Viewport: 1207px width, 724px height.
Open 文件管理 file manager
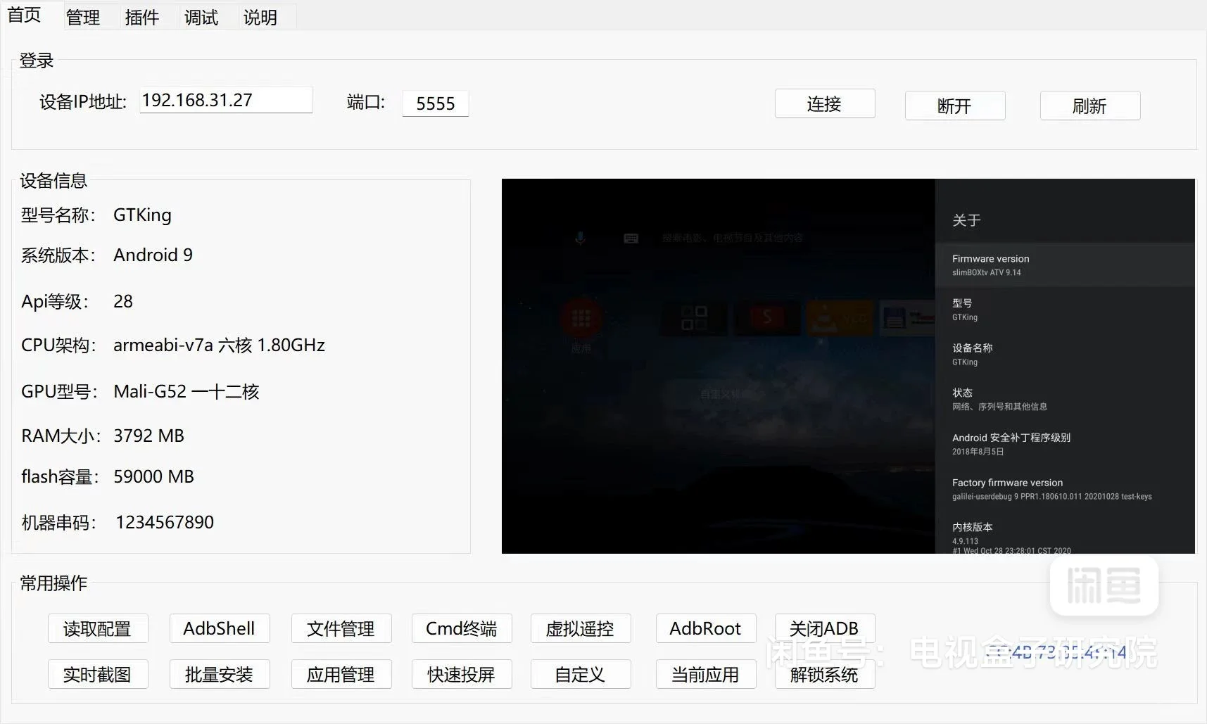[341, 629]
